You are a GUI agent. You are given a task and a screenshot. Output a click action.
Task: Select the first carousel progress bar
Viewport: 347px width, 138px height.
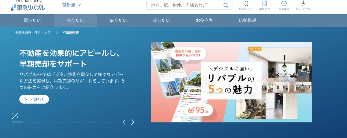18,122
